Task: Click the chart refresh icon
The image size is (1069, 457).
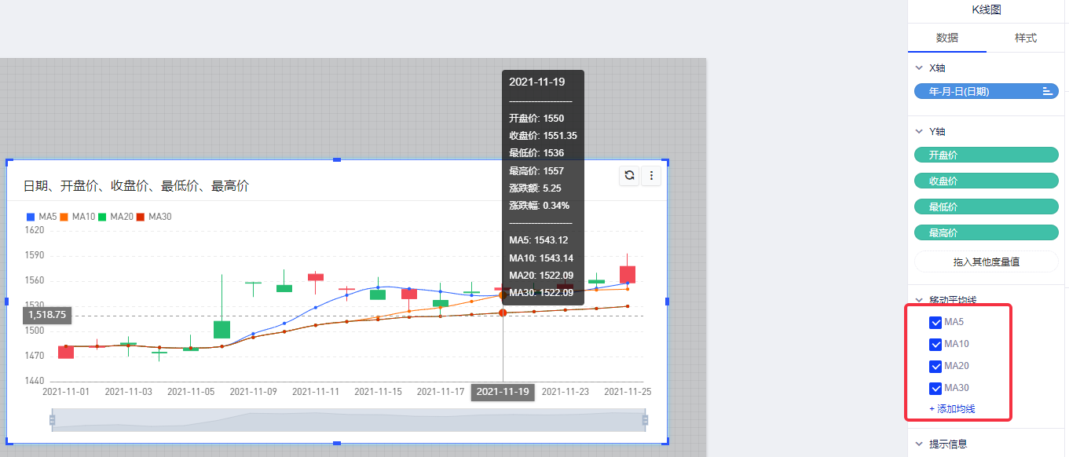Action: [x=629, y=176]
